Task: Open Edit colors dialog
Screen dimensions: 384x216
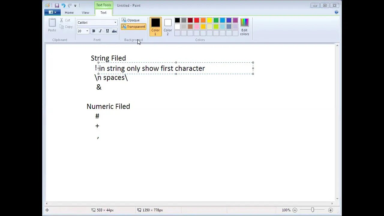Action: coord(244,27)
